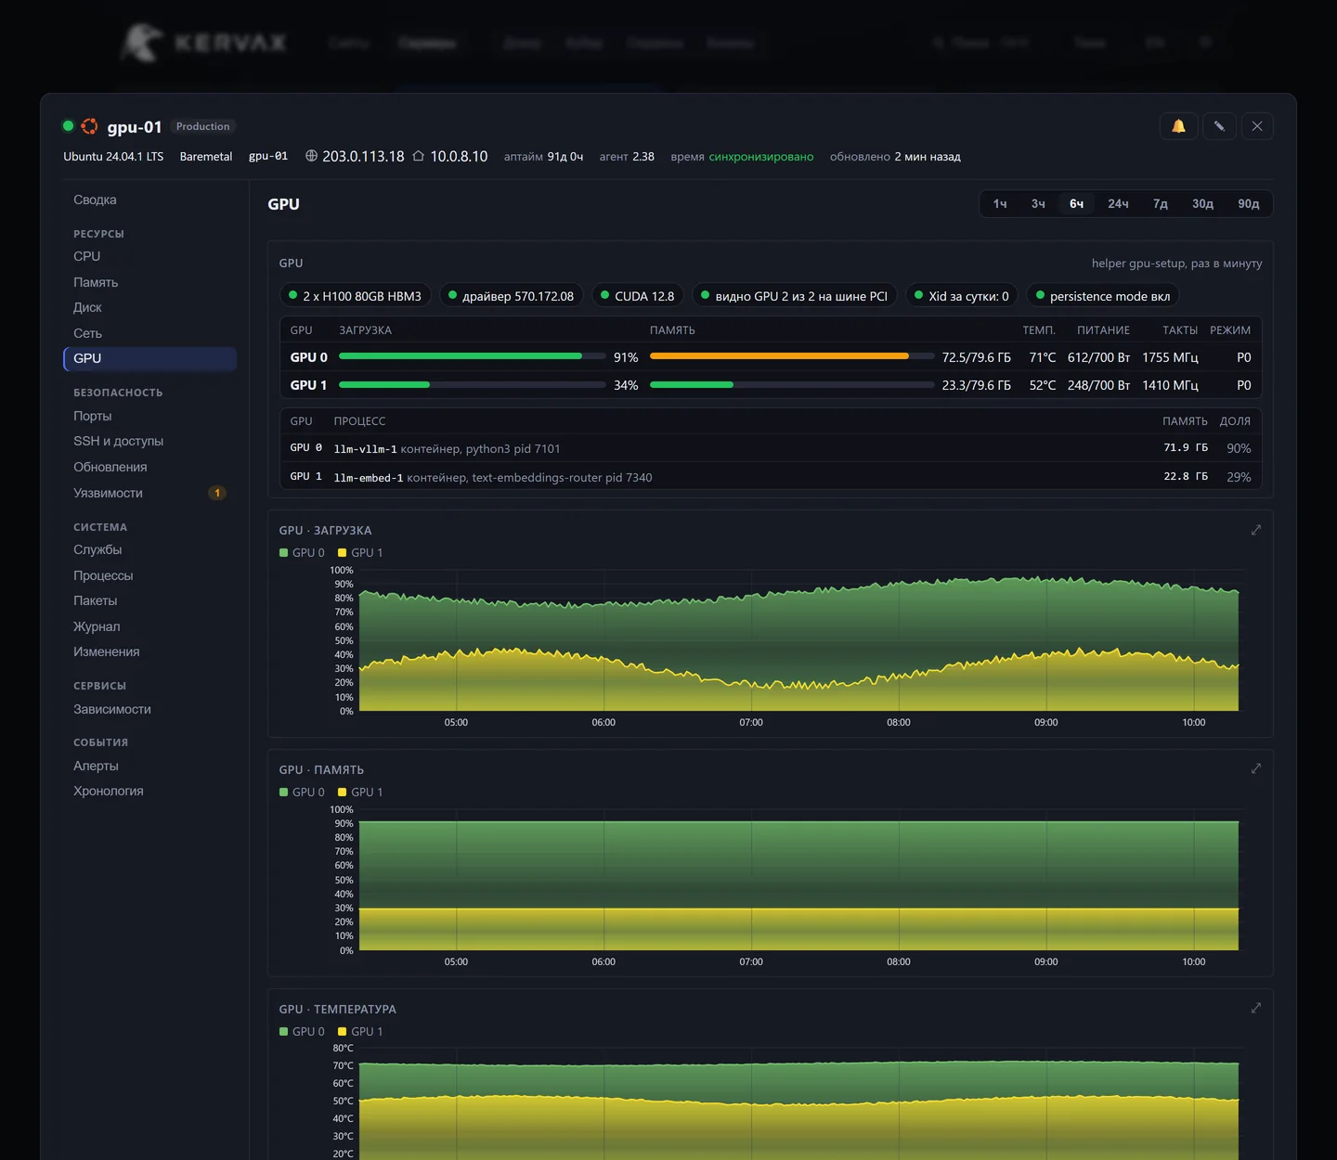The height and width of the screenshot is (1160, 1337).
Task: Click the globe icon beside 203.0.113.18
Action: pos(312,156)
